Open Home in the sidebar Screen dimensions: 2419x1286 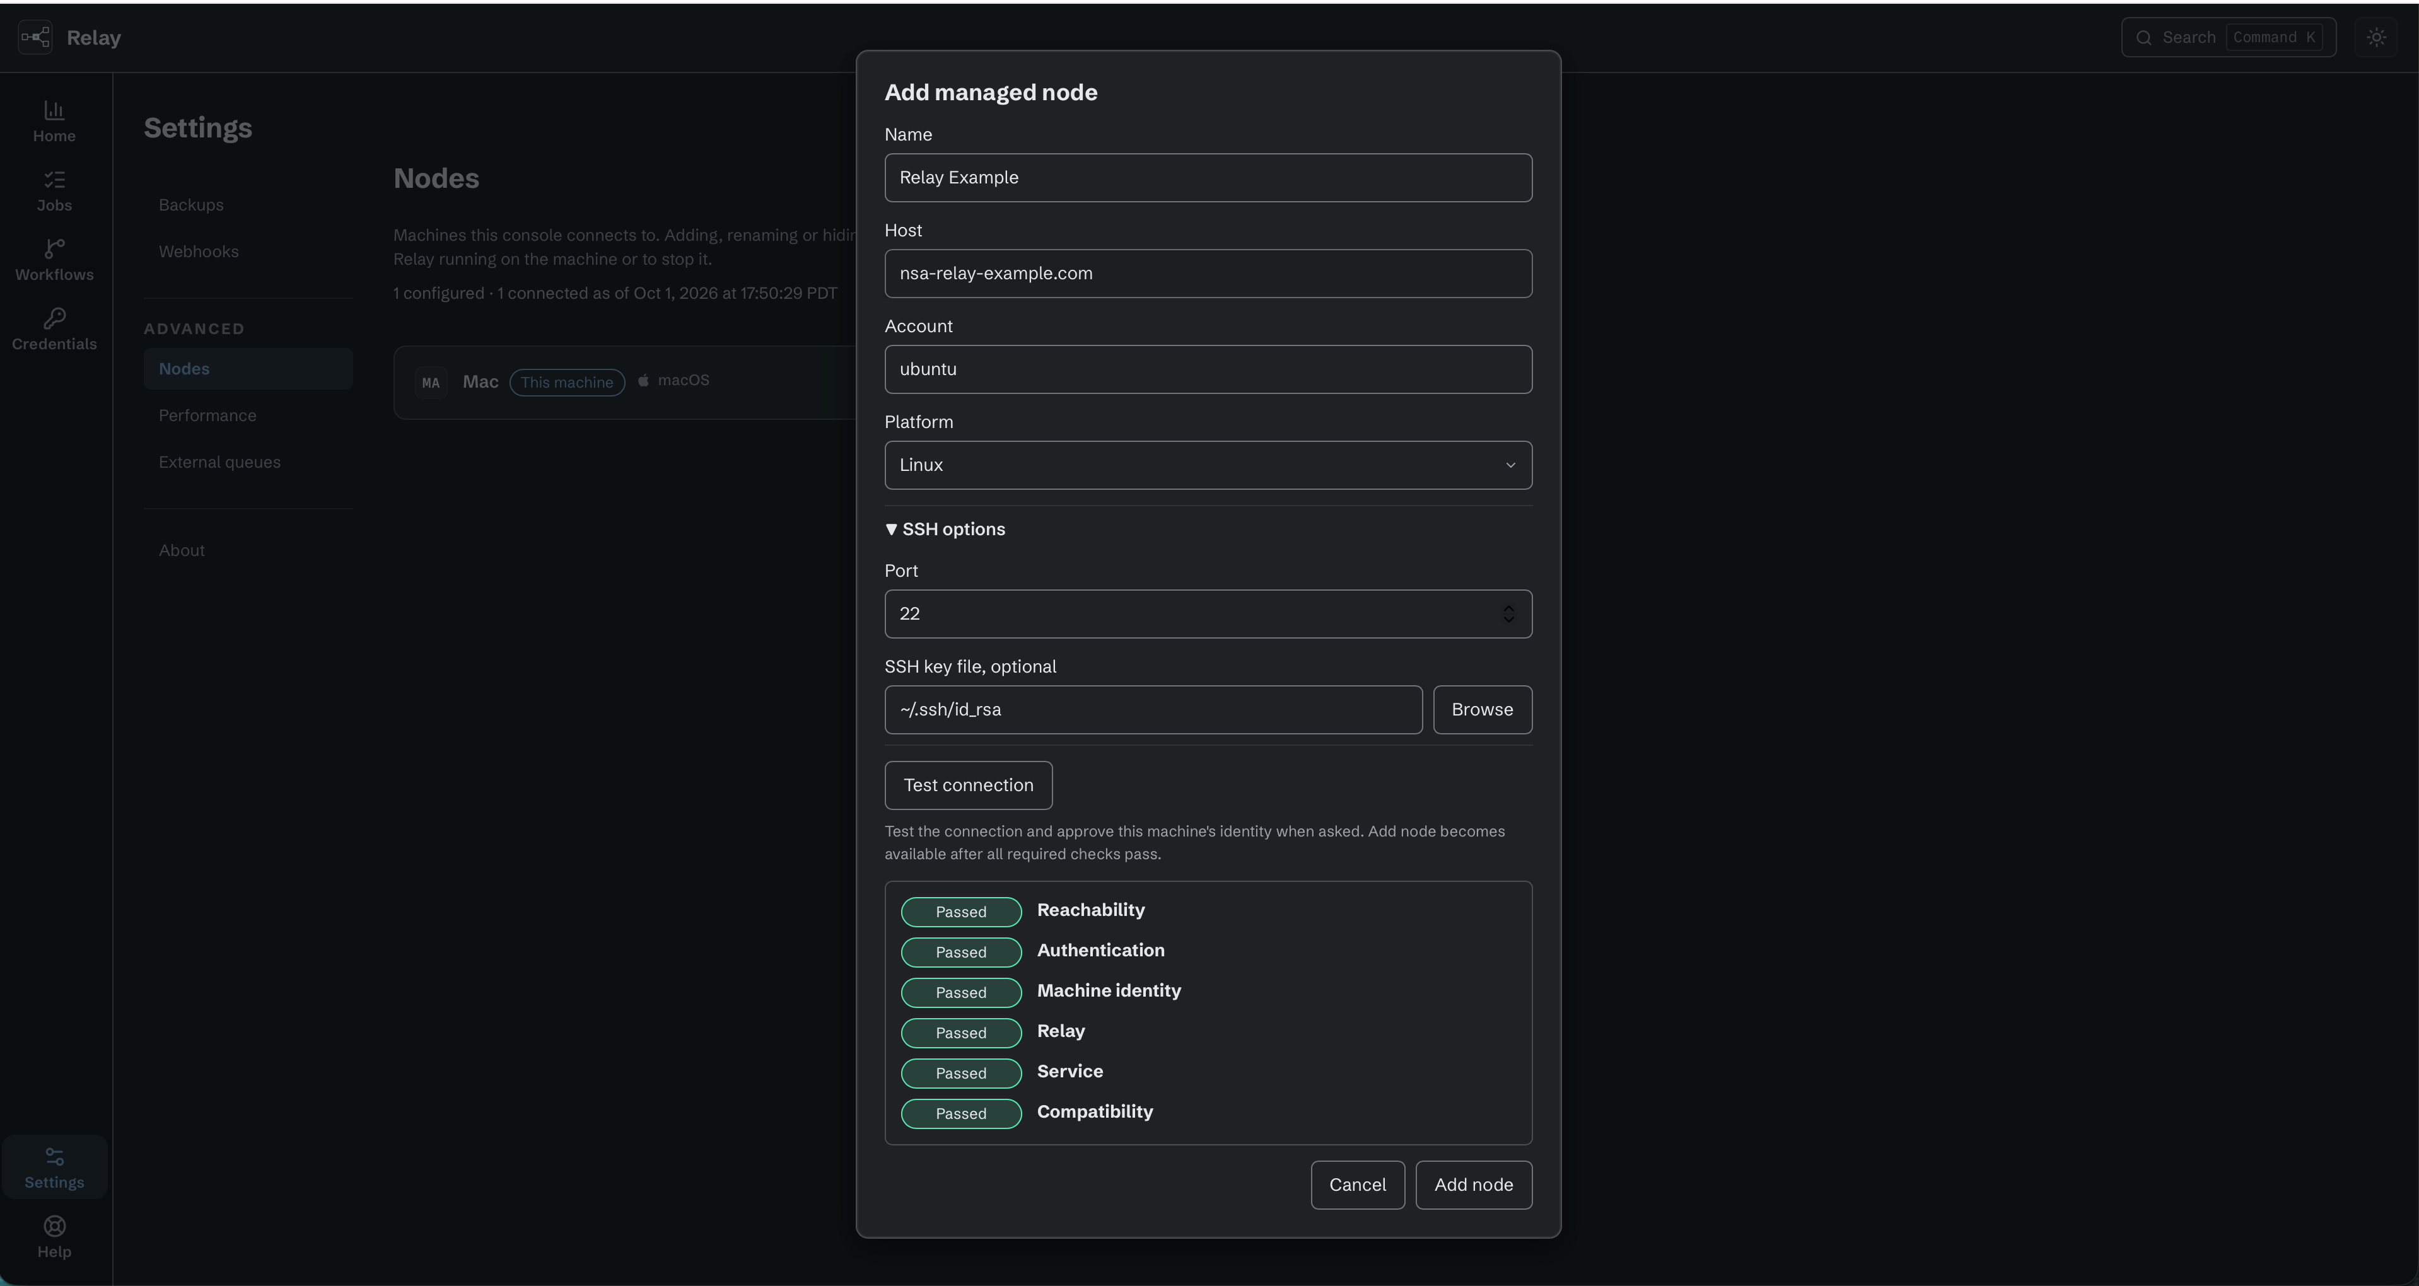(x=54, y=122)
